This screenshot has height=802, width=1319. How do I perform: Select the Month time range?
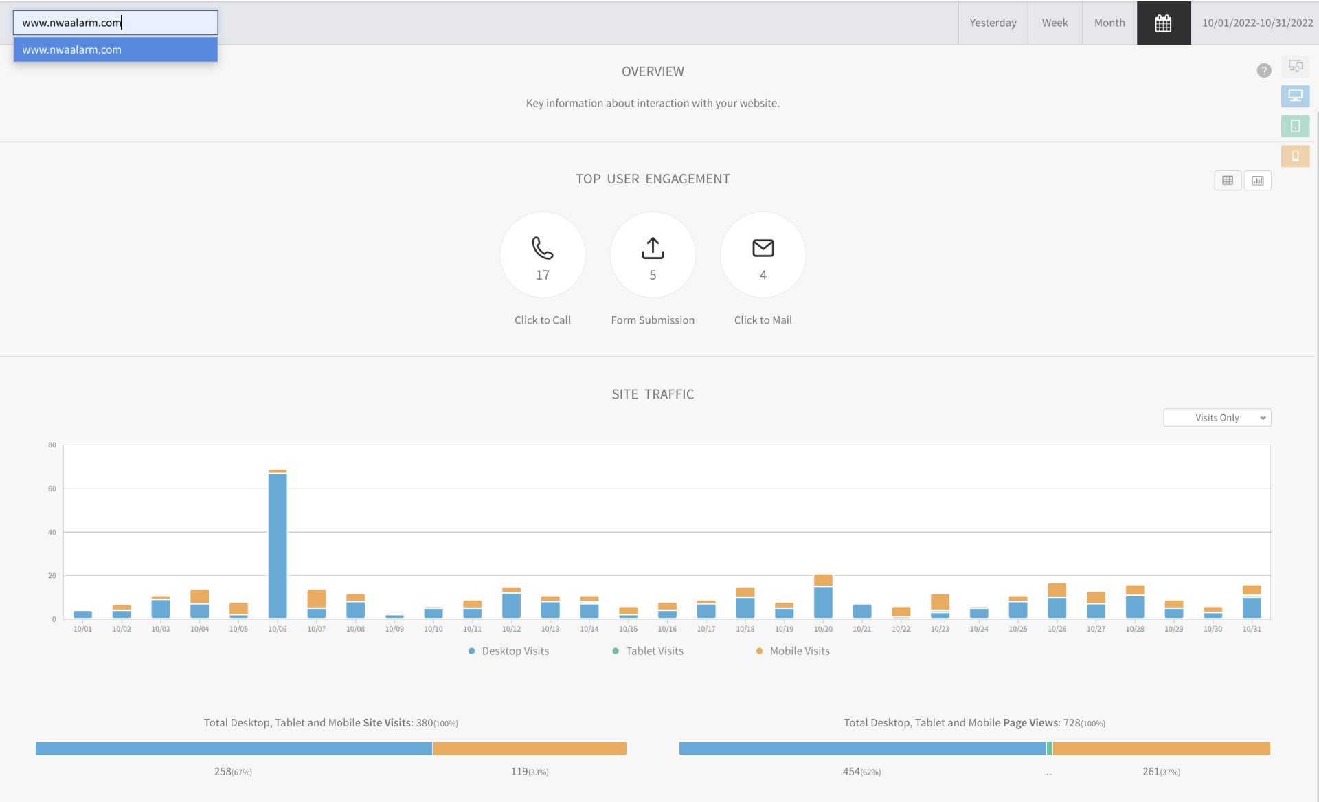point(1109,23)
